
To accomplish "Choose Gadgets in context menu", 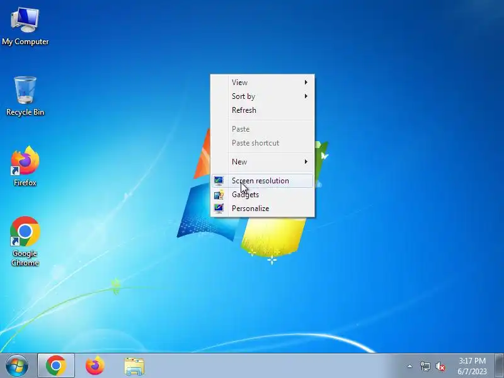I will tap(262, 195).
